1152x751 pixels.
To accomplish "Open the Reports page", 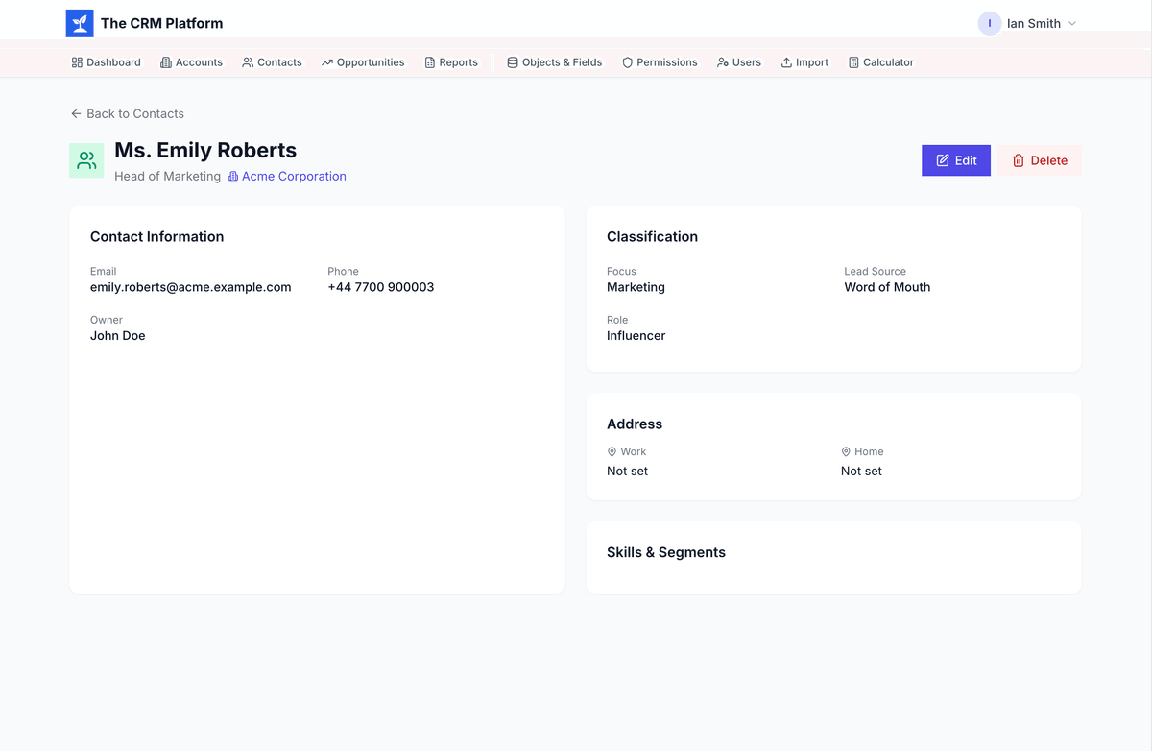I will [x=451, y=62].
